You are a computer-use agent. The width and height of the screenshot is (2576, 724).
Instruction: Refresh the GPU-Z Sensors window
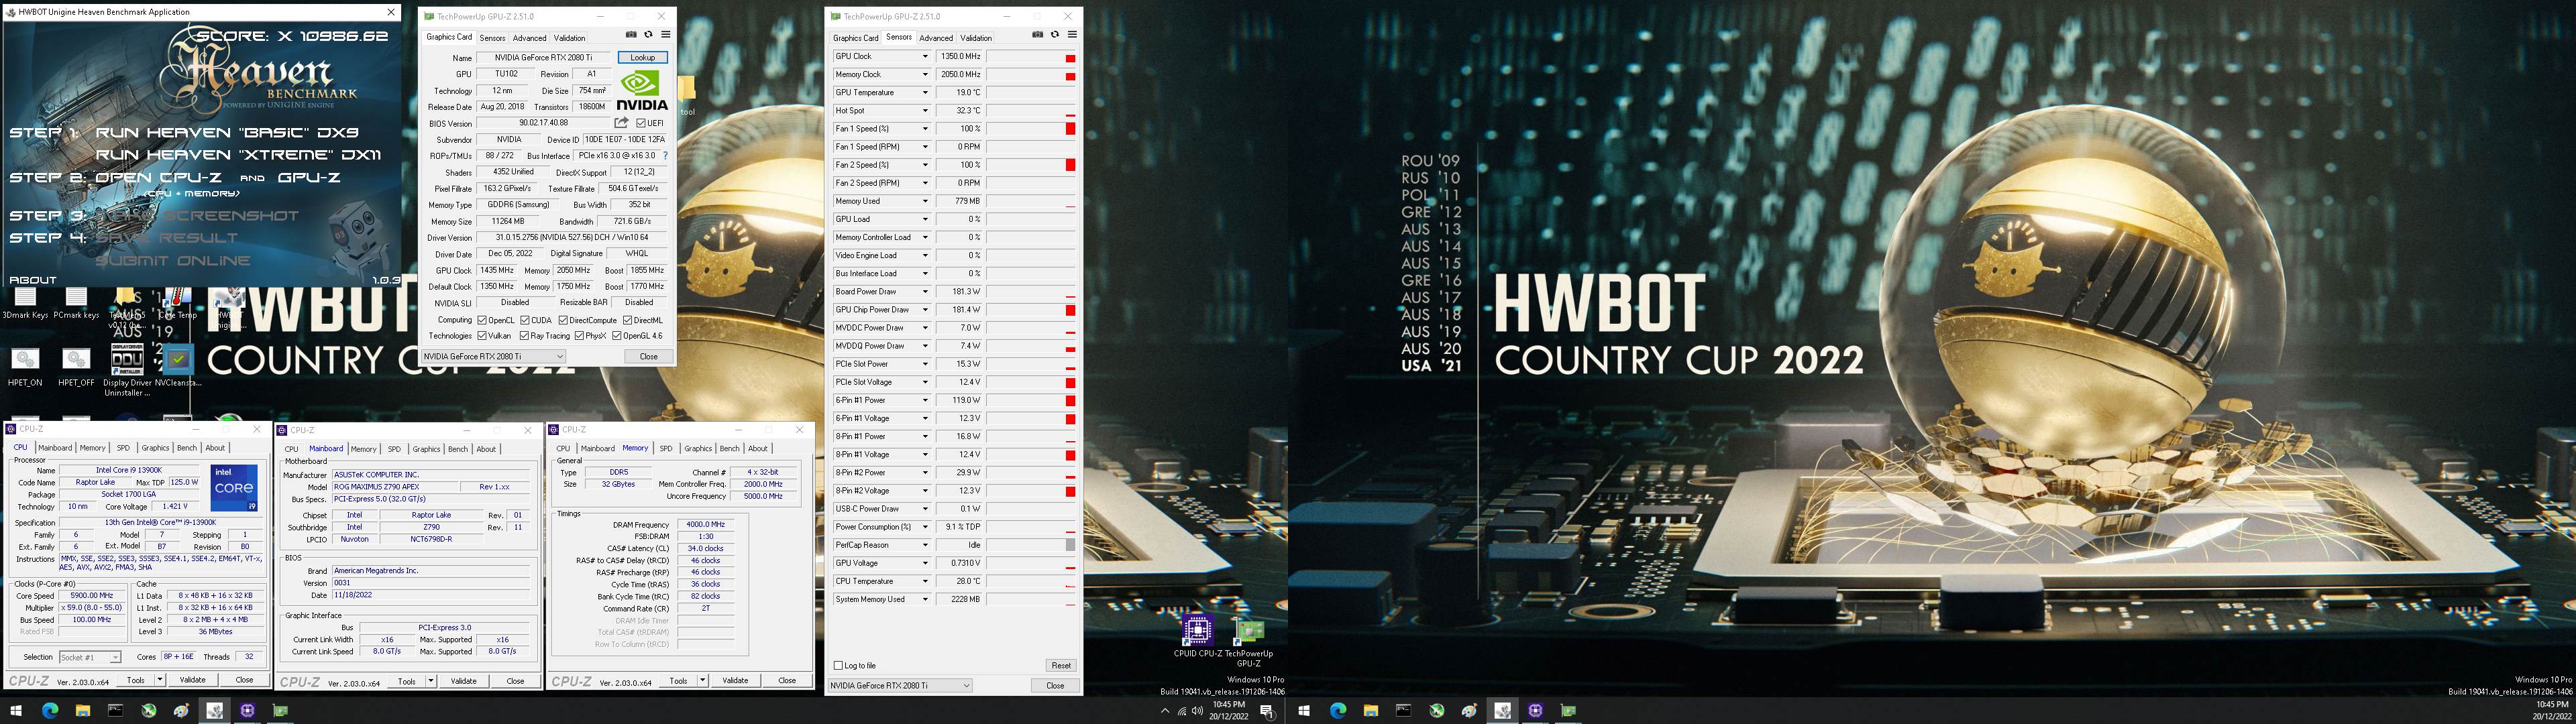coord(1055,35)
